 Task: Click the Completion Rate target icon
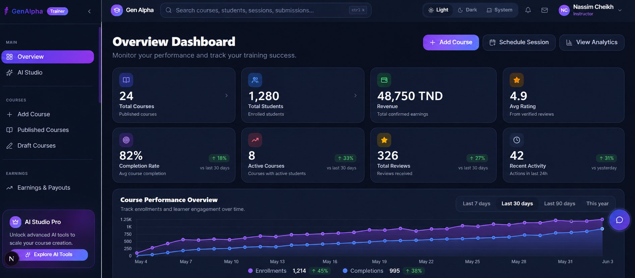pos(126,140)
